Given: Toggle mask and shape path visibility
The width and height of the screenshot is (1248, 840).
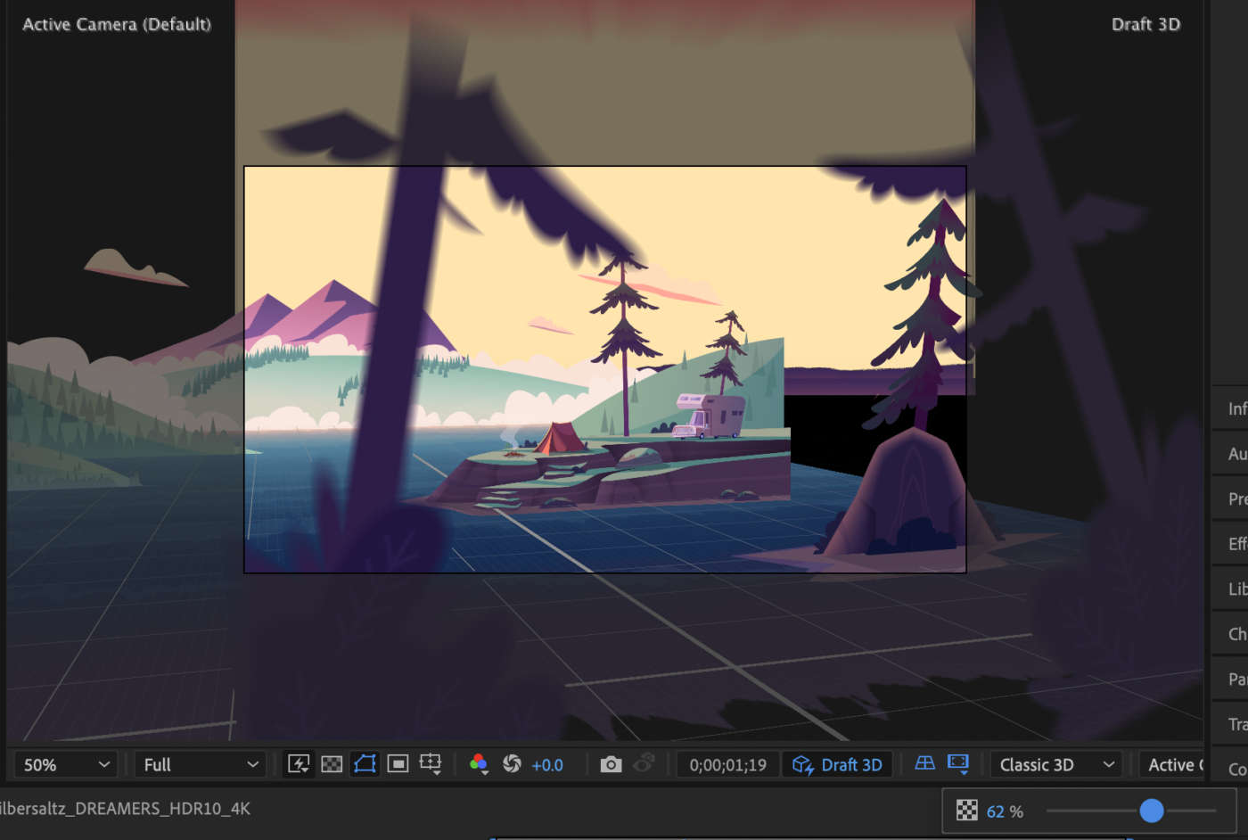Looking at the screenshot, I should [365, 764].
